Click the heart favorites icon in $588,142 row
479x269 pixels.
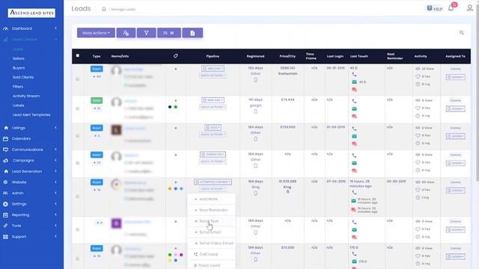[418, 76]
